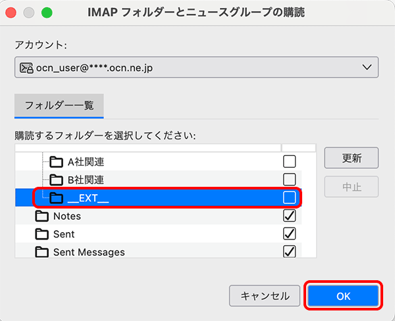Switch to the フォルダー一覧 tab

[x=59, y=105]
